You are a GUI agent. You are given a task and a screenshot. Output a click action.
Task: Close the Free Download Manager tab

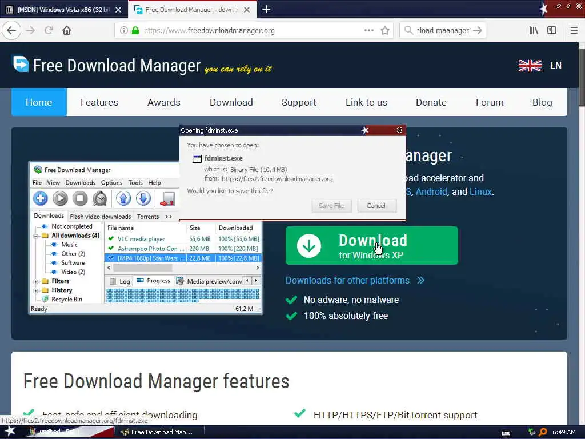(247, 10)
